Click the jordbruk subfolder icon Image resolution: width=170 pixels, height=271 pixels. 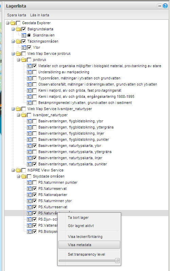[x=24, y=60]
